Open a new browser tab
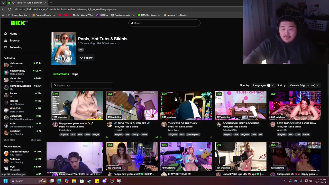This screenshot has height=185, width=329. click(51, 3)
